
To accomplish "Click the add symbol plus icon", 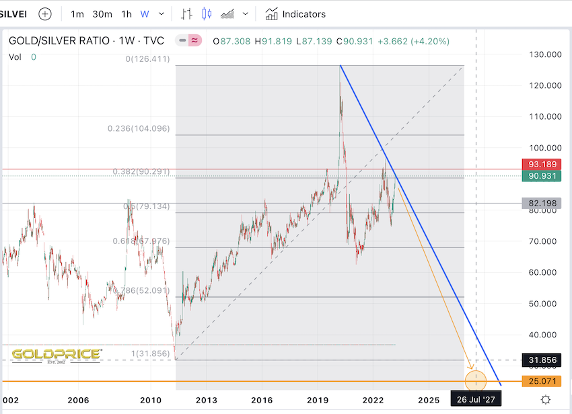I will click(x=44, y=13).
